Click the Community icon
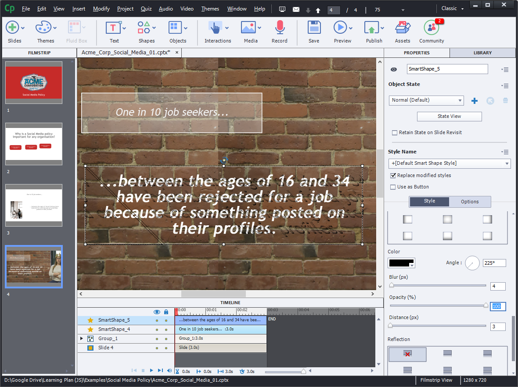Image resolution: width=518 pixels, height=387 pixels. tap(431, 32)
